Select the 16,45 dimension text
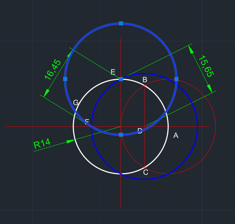Image resolution: width=235 pixels, height=224 pixels. coord(53,69)
